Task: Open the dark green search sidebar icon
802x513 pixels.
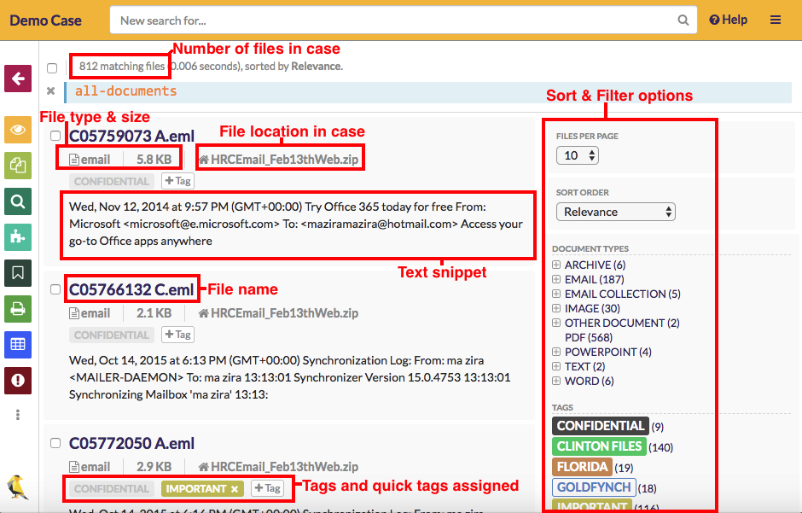Action: point(18,201)
